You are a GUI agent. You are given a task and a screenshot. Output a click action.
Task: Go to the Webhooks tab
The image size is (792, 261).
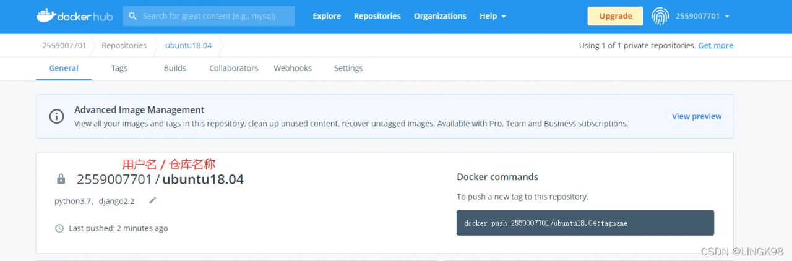coord(293,68)
